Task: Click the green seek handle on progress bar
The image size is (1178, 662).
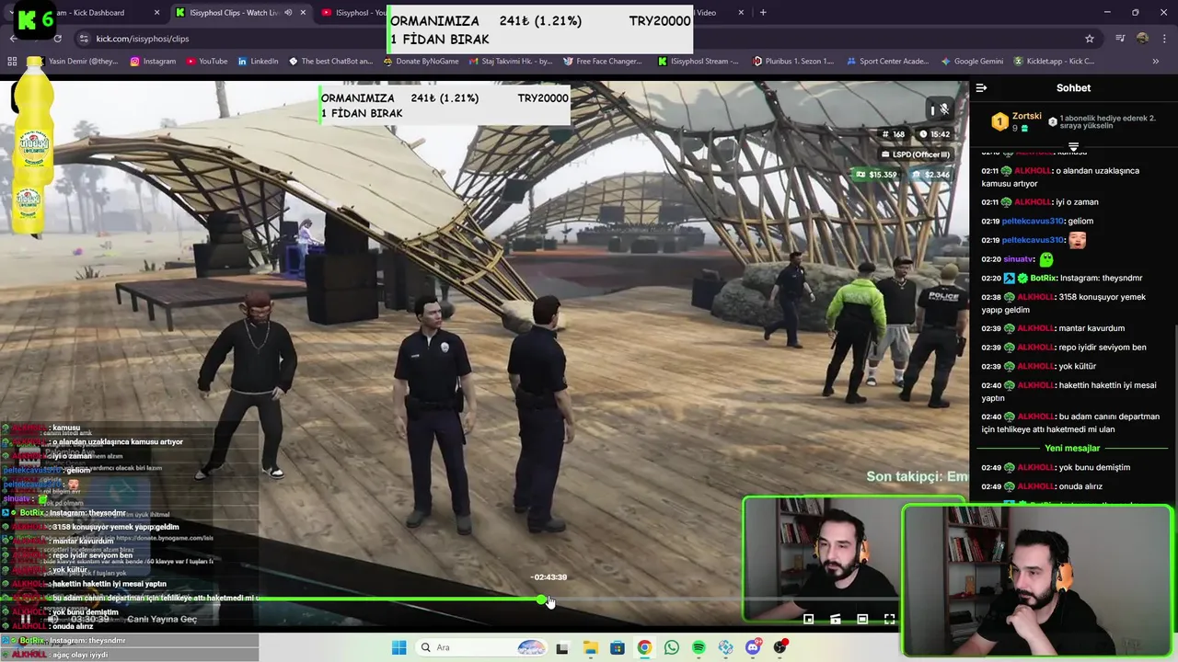Action: pos(542,599)
